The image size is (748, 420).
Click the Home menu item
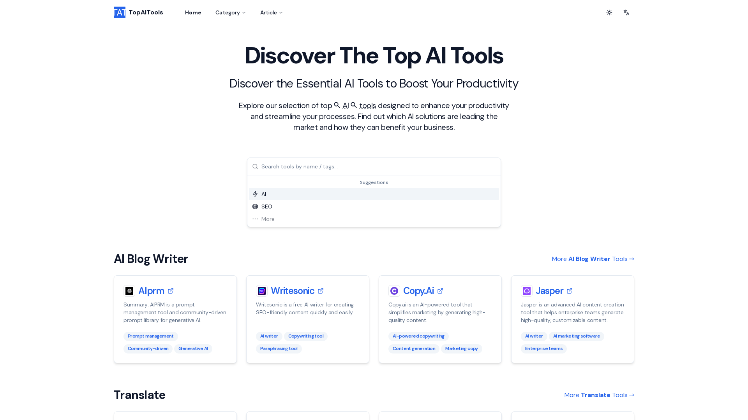193,12
